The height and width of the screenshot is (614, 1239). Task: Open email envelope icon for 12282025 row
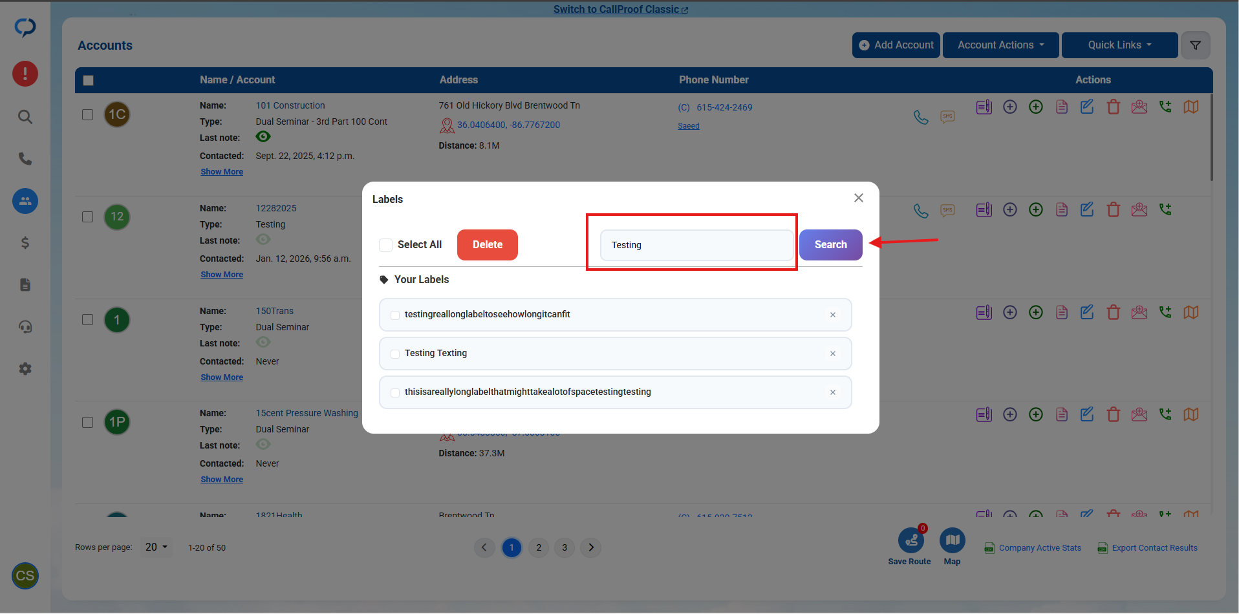click(1139, 209)
